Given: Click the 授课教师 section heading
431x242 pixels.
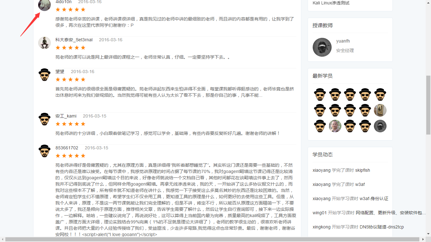Looking at the screenshot, I should click(x=323, y=26).
